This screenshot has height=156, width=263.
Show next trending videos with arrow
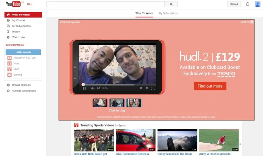tap(240, 144)
